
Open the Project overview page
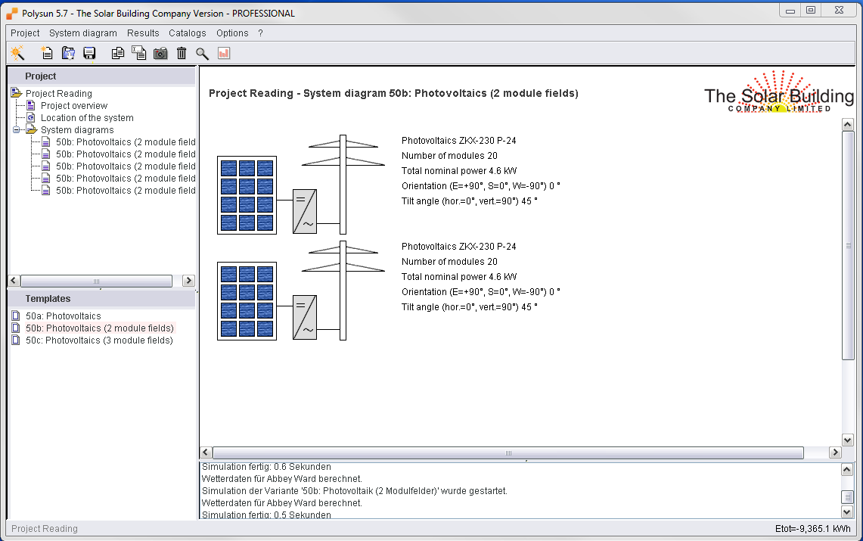click(72, 105)
